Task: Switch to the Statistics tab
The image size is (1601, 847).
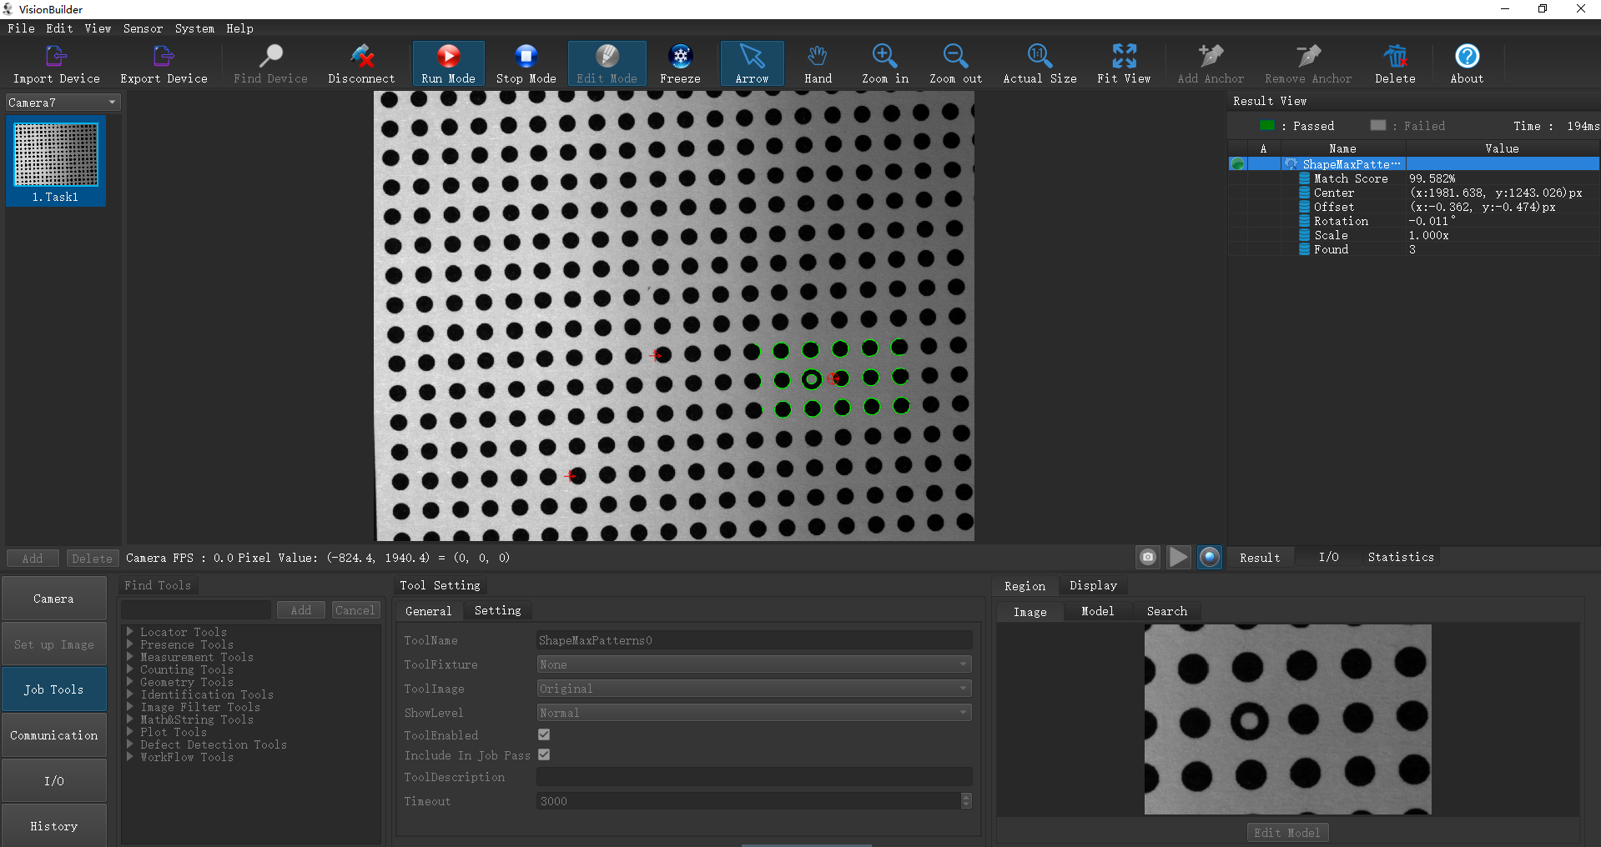Action: pos(1400,557)
